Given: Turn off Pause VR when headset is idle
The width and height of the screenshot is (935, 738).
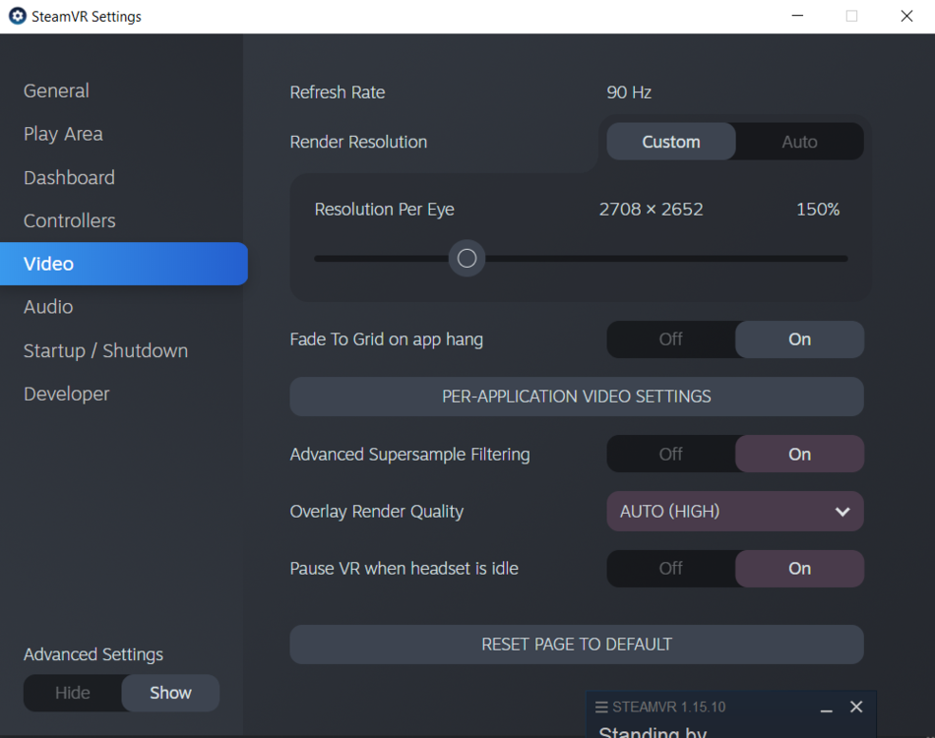Looking at the screenshot, I should (x=670, y=568).
